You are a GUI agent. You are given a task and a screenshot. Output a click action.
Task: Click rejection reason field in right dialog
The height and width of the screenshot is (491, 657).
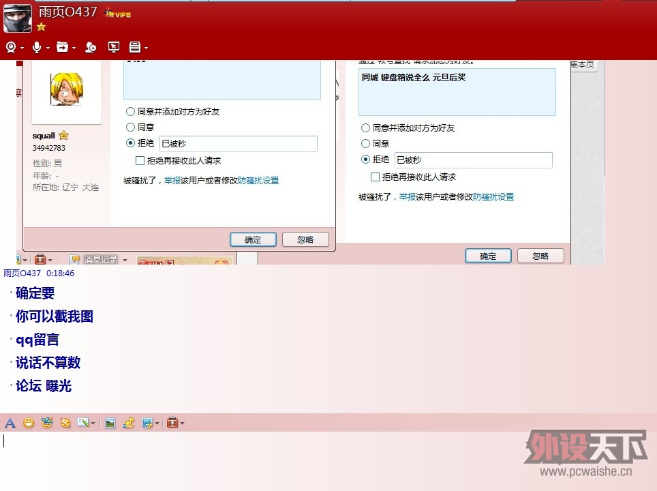click(474, 160)
